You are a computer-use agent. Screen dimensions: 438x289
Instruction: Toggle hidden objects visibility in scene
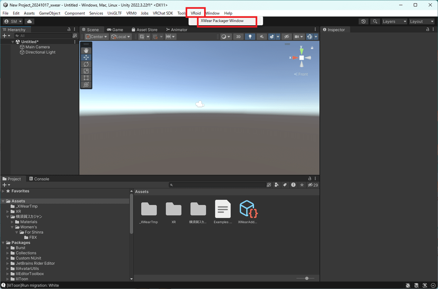pos(287,37)
